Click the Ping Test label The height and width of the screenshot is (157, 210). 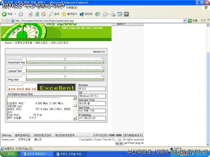point(13,80)
